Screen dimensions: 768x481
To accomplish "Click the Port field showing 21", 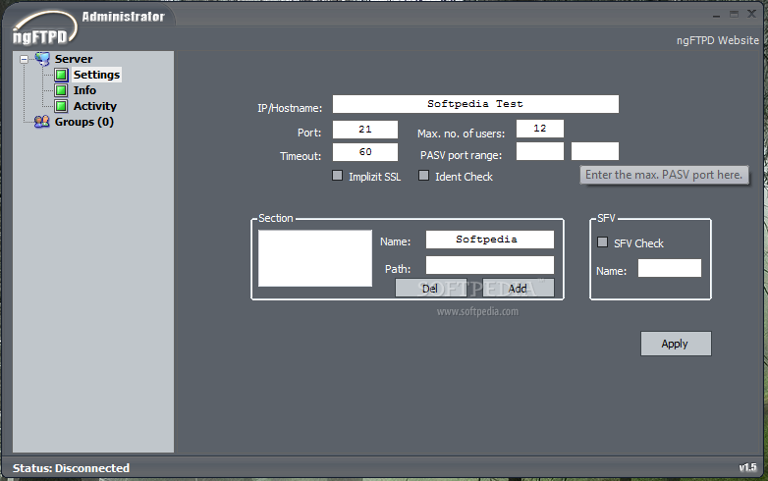I will click(365, 130).
